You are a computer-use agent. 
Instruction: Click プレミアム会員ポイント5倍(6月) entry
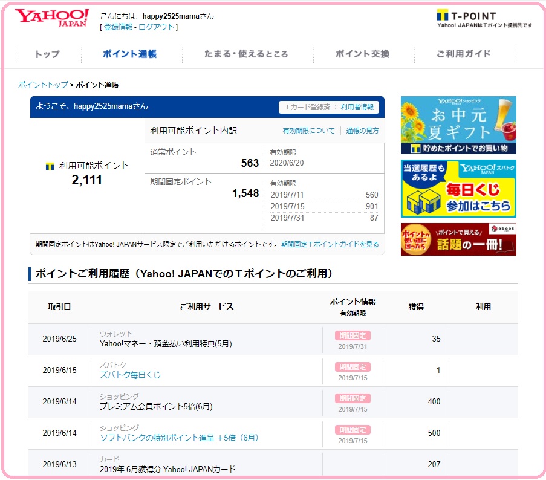[156, 407]
